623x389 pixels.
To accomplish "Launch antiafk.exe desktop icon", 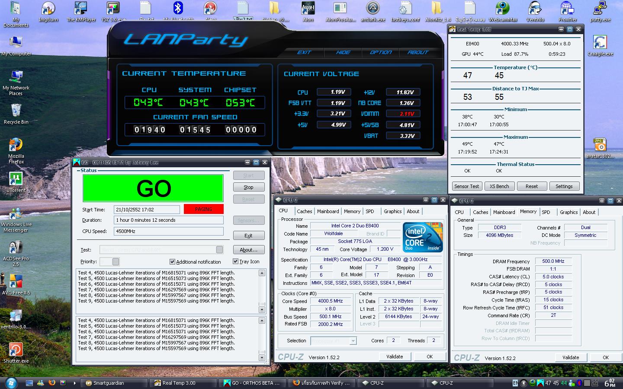I will (x=373, y=11).
